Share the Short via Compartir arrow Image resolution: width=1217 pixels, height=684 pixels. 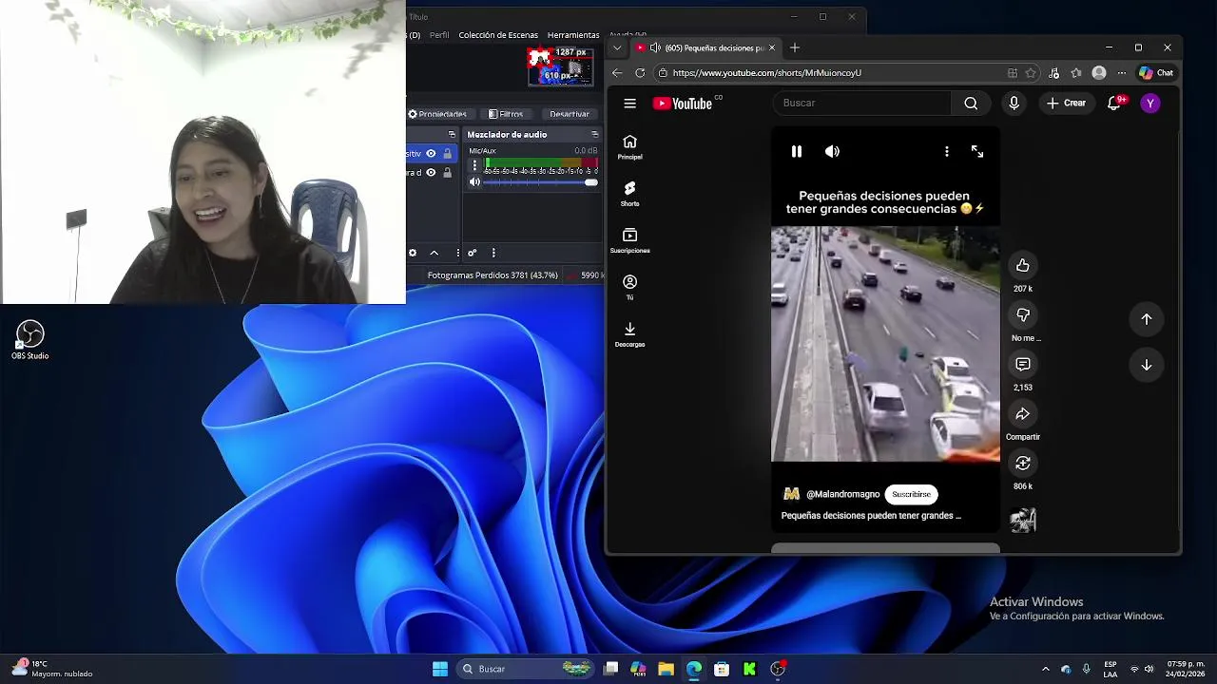pos(1023,414)
